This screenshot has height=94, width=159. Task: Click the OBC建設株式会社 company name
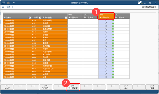pos(149,7)
